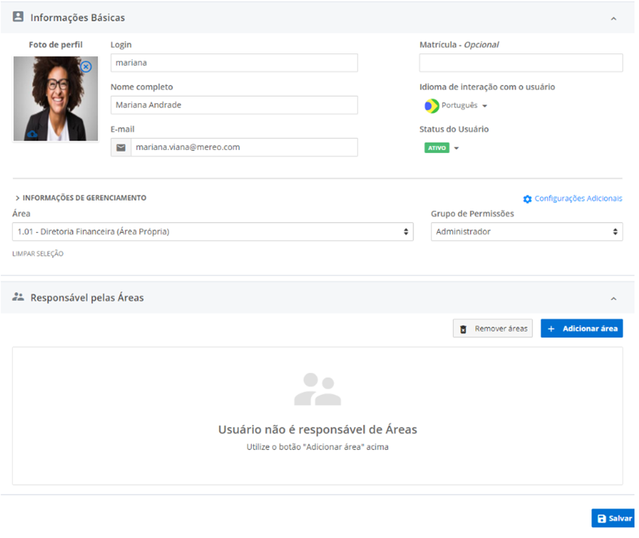
Task: Click the gear icon for Configurações Adicionais
Action: point(527,199)
